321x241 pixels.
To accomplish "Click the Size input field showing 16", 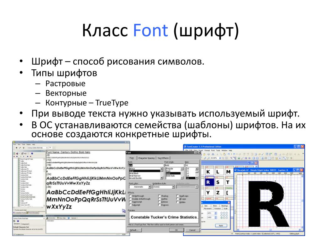I will pyautogui.click(x=192, y=165).
